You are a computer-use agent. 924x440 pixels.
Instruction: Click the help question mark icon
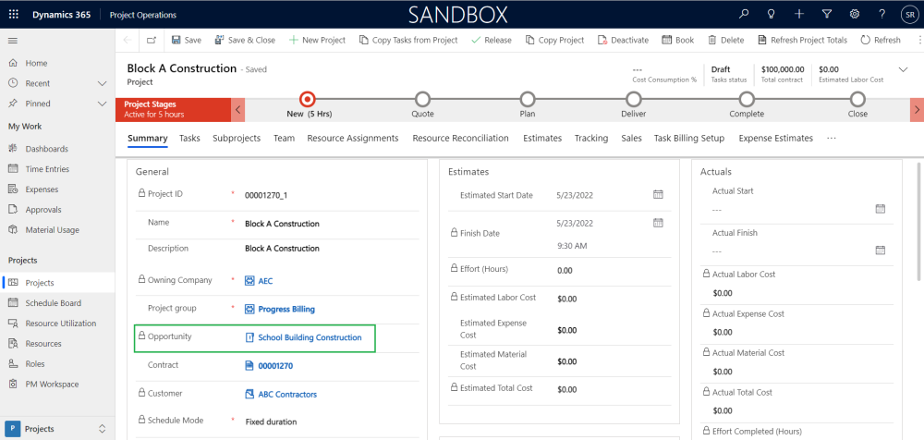(881, 15)
